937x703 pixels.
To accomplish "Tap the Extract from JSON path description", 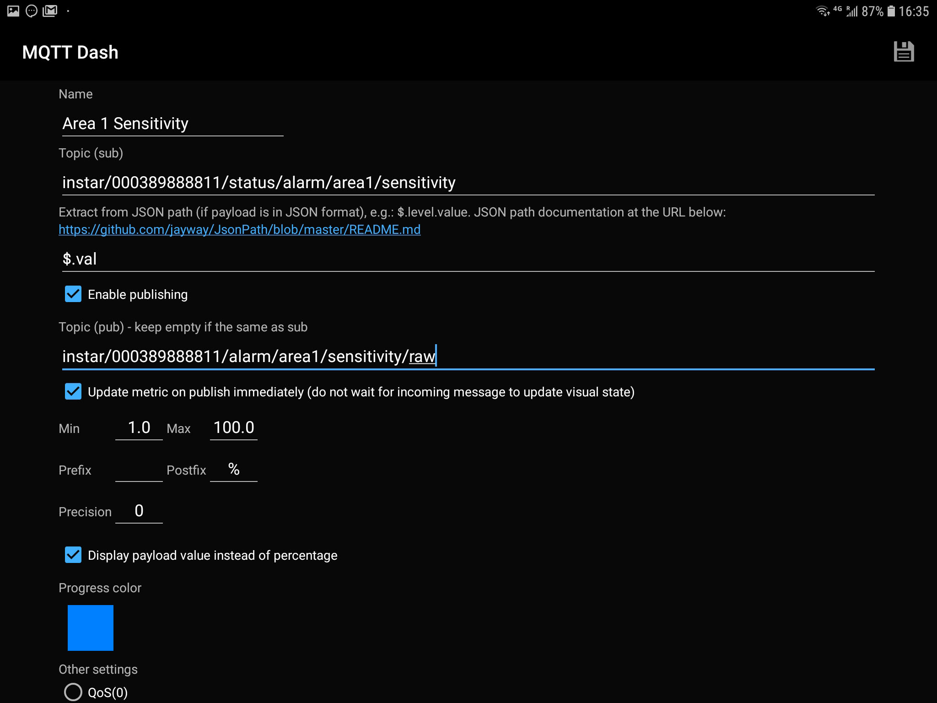I will (392, 212).
